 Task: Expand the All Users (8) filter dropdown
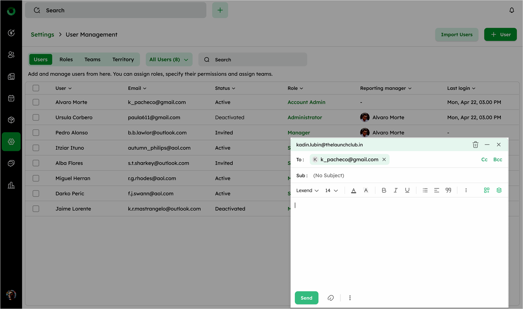click(x=169, y=59)
